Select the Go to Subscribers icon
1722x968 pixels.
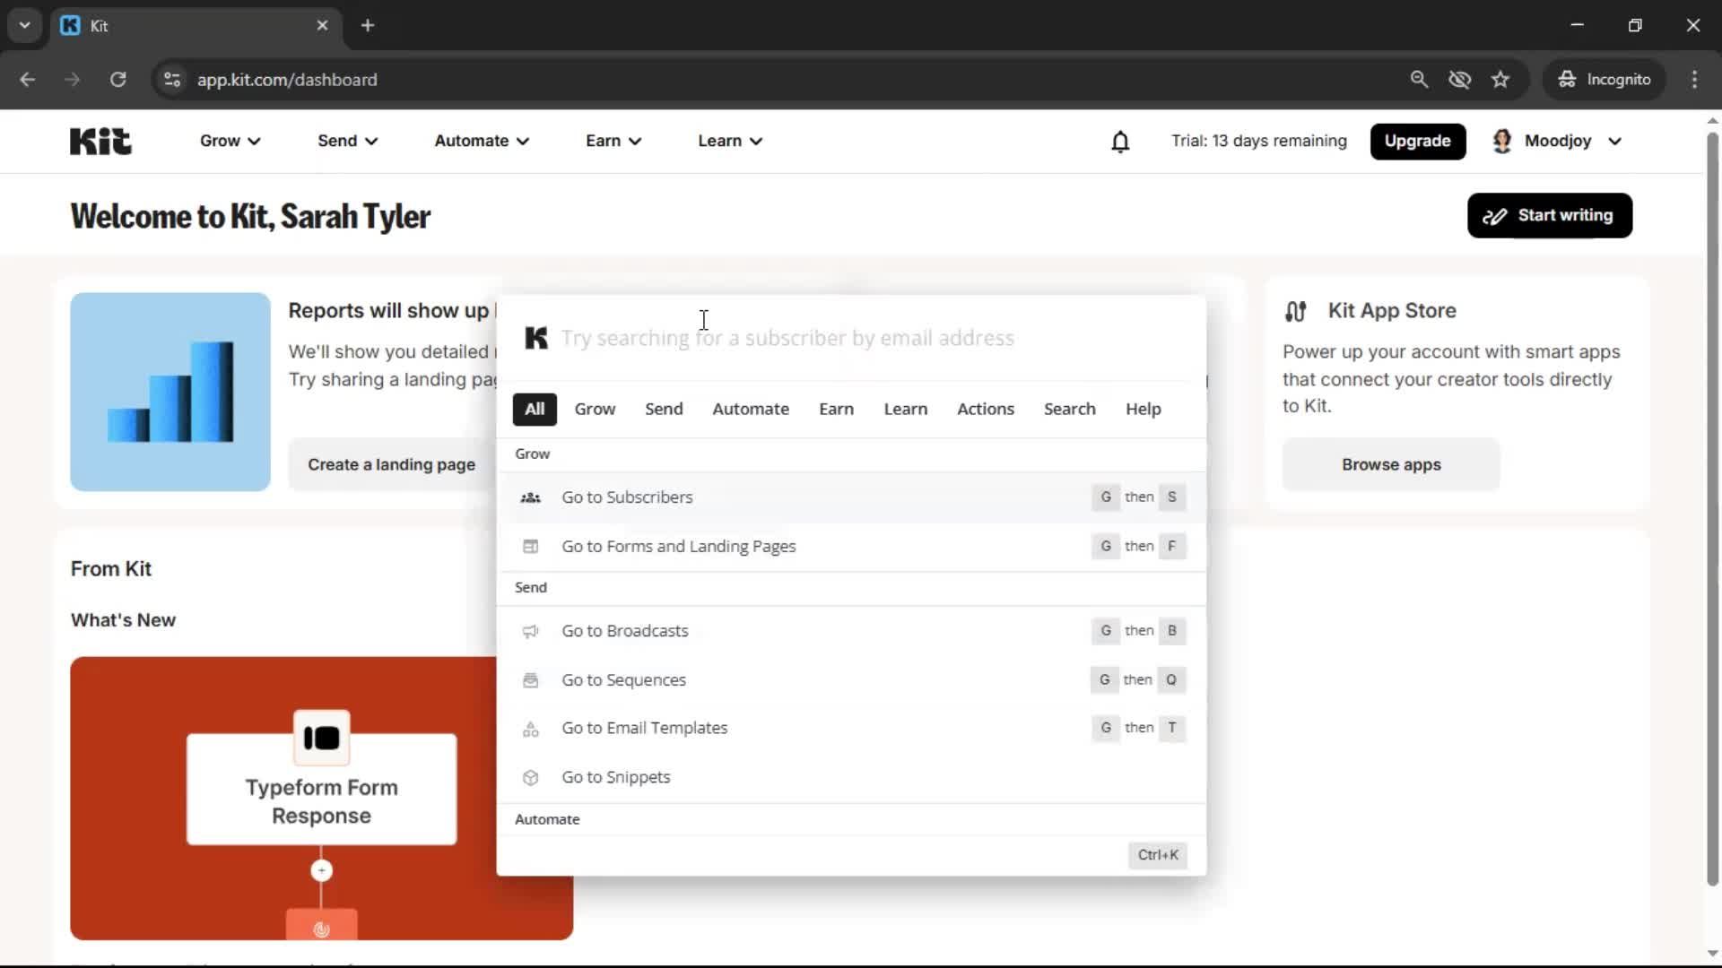[530, 497]
